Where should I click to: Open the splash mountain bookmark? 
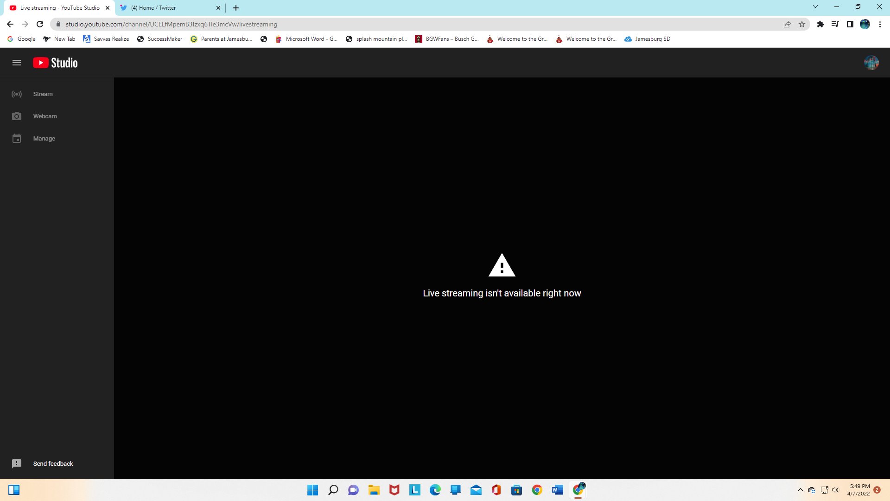pyautogui.click(x=376, y=39)
